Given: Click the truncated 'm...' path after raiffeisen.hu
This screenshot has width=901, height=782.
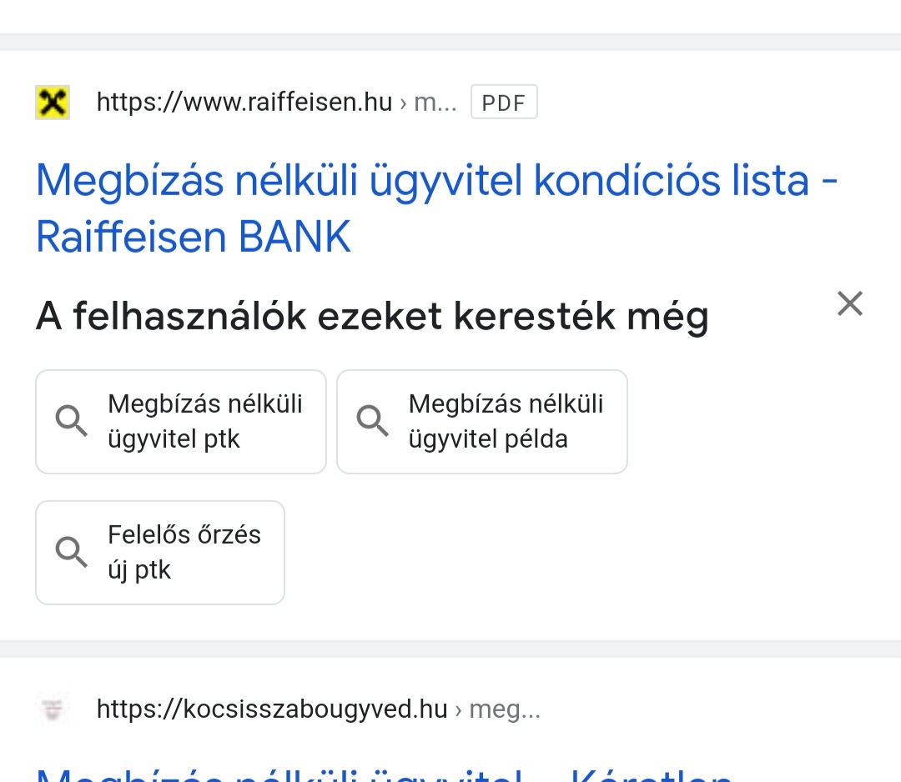Looking at the screenshot, I should click(435, 103).
